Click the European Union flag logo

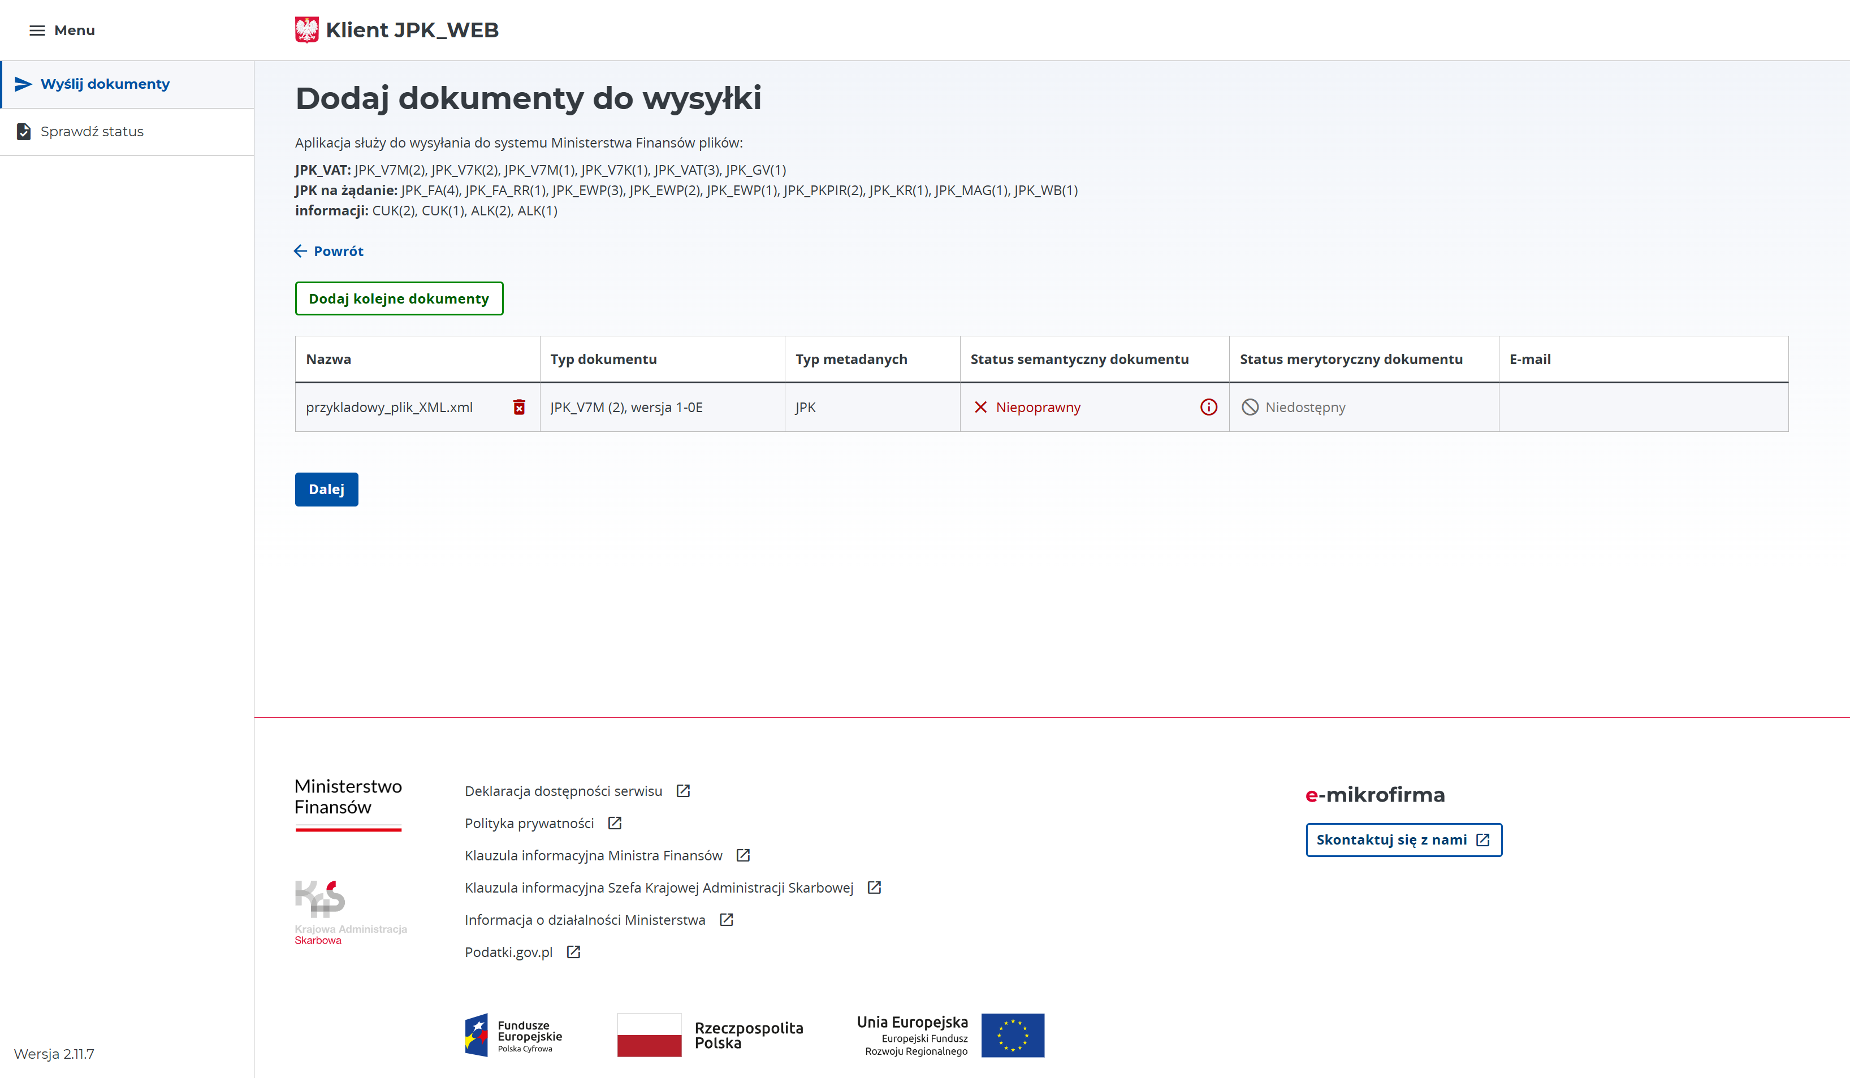click(1013, 1036)
